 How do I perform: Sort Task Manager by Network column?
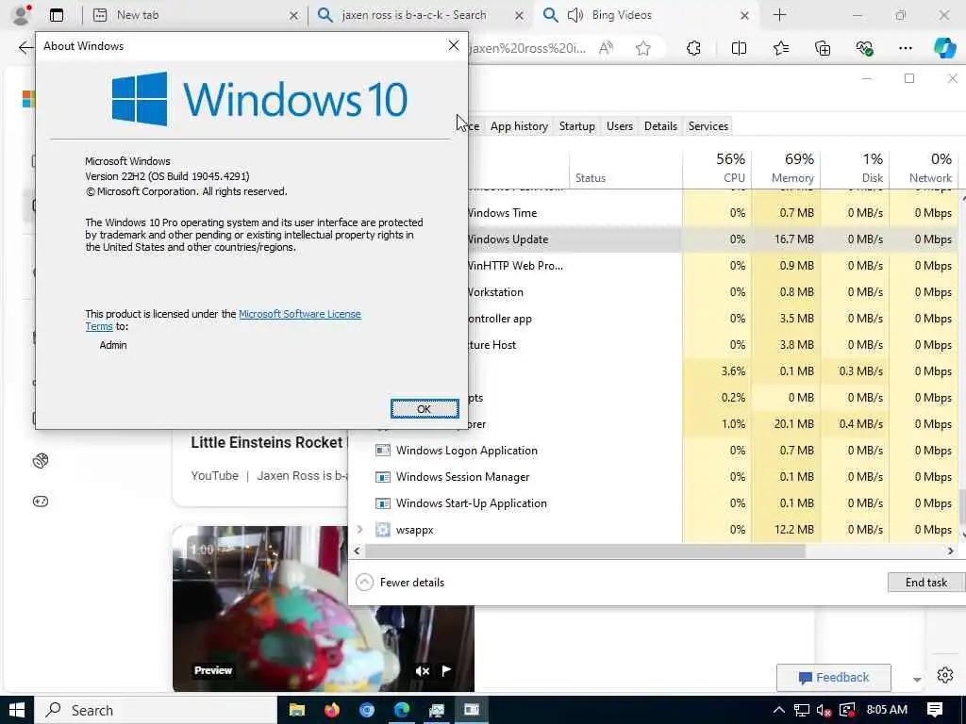click(924, 168)
